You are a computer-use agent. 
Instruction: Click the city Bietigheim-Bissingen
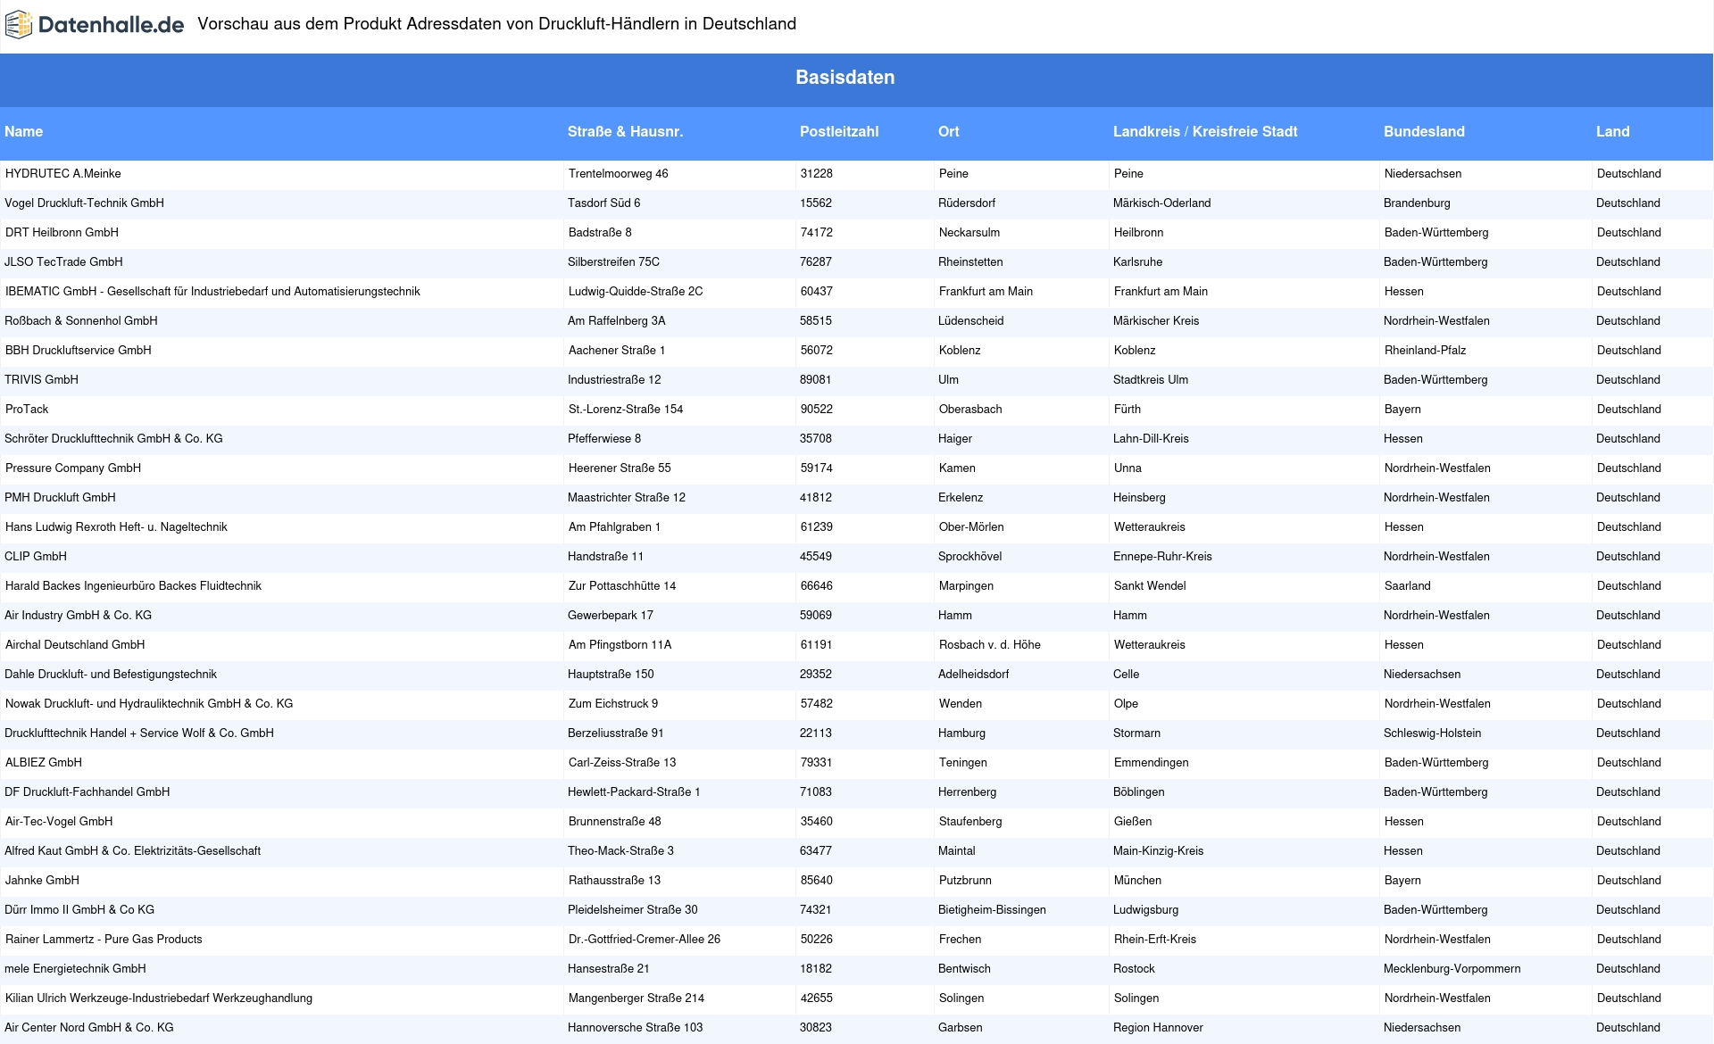(992, 910)
